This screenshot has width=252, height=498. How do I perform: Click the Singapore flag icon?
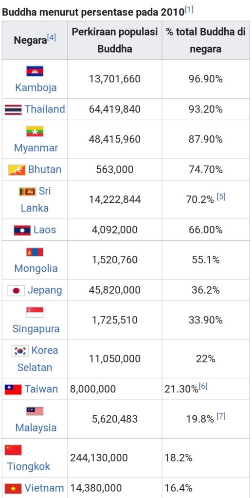coord(35,313)
